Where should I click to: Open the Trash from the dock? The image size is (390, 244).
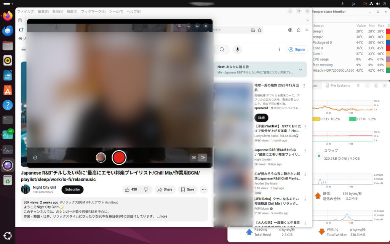click(x=8, y=180)
